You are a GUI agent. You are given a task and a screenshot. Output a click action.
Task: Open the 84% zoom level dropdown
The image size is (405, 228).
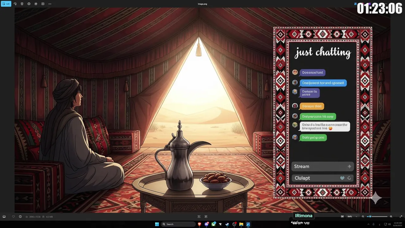(352, 217)
